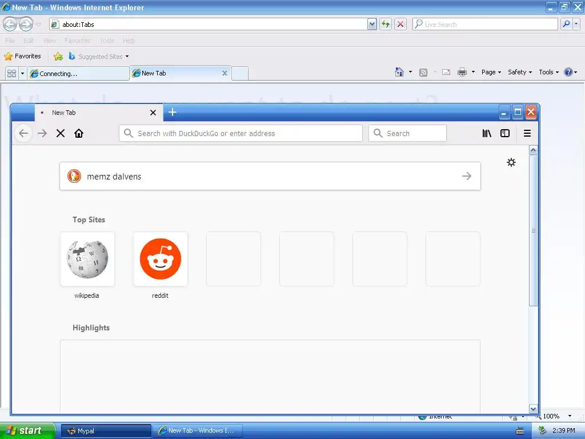Open the Mypal hamburger menu
Image resolution: width=585 pixels, height=439 pixels.
[527, 133]
